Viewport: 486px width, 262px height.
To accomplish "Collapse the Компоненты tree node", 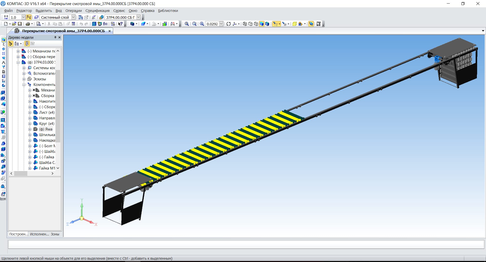I will point(24,85).
